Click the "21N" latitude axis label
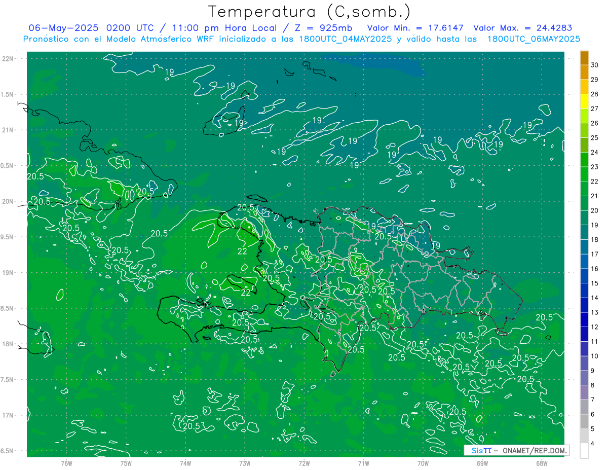This screenshot has width=608, height=470. (9, 130)
